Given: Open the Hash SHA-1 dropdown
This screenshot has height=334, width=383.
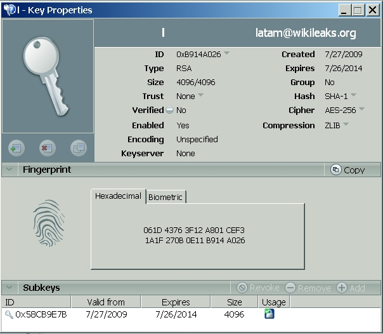Looking at the screenshot, I should [x=353, y=95].
